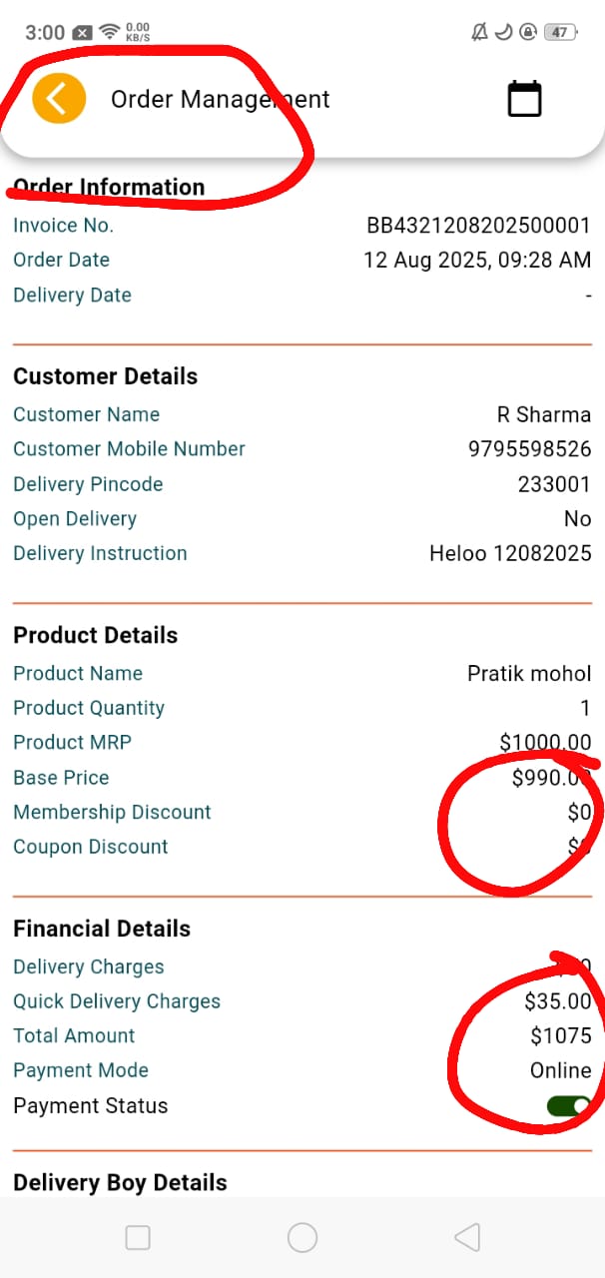Tap the Quick Delivery Charges $35.00 value
The height and width of the screenshot is (1278, 605).
coord(557,1001)
